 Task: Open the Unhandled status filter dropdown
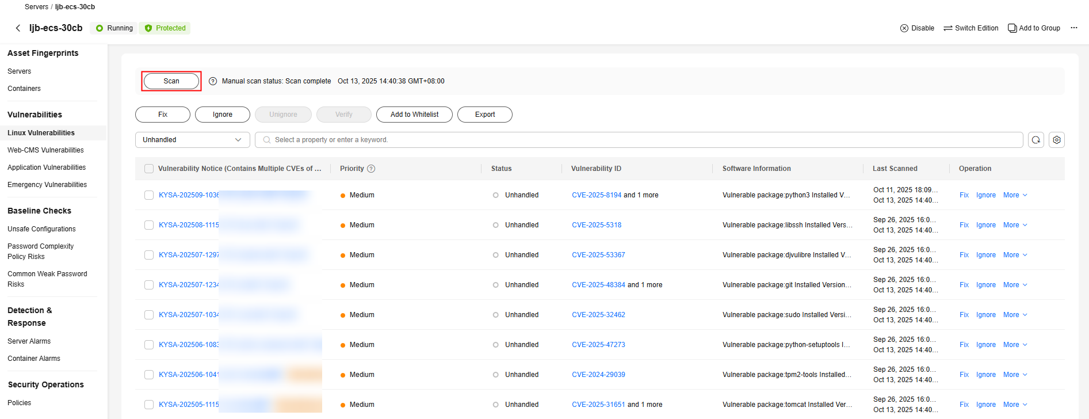(192, 140)
